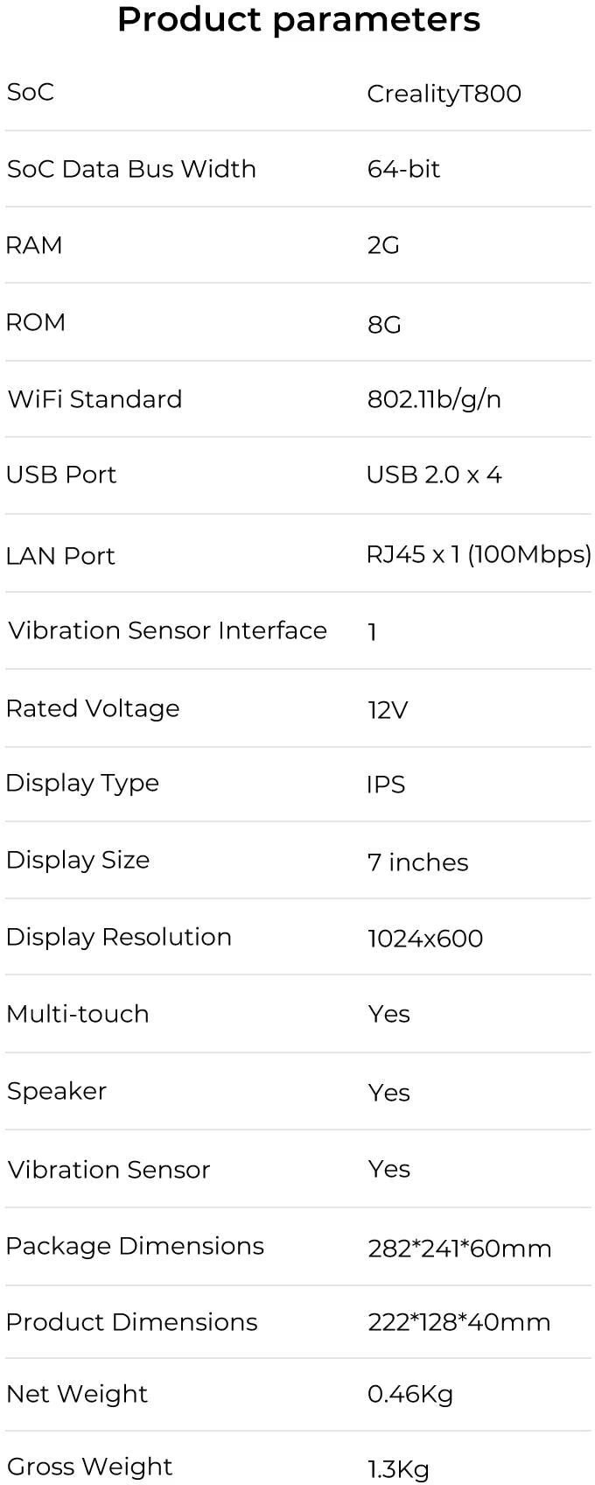Click the Speaker row label

[57, 1091]
